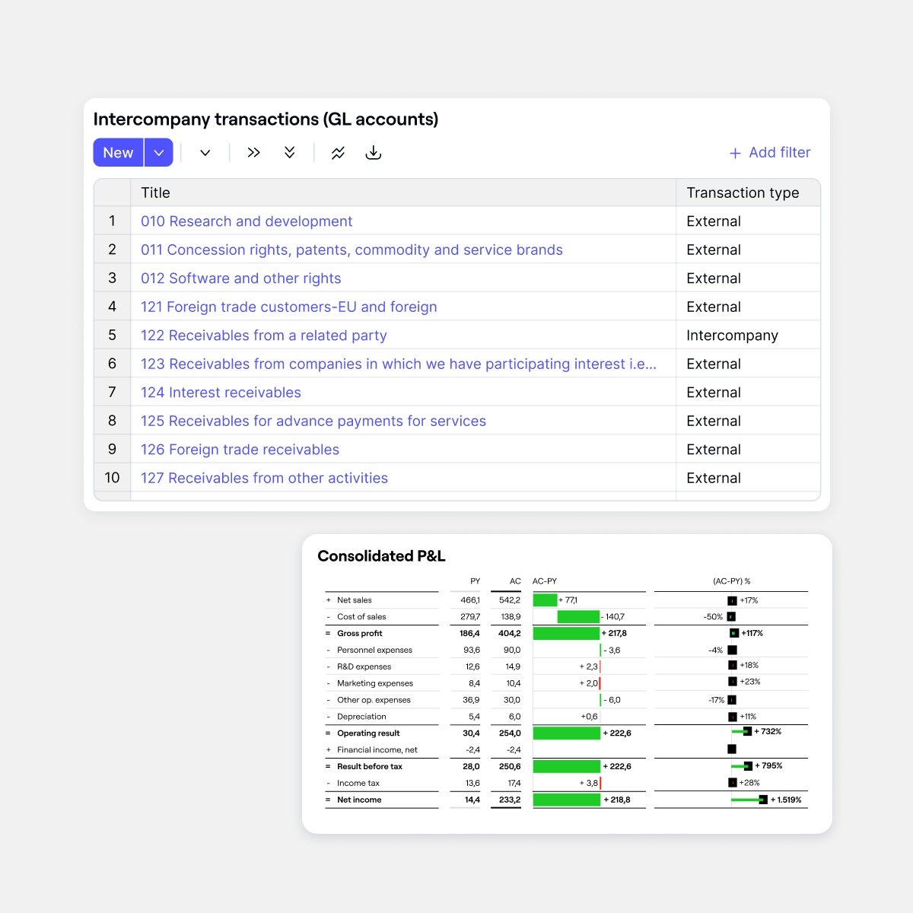The image size is (913, 913).
Task: Click the zigzag trend lines icon
Action: click(338, 153)
